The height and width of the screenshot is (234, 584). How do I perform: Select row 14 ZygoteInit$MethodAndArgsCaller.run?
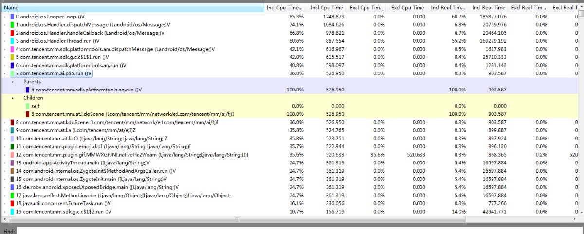(x=289, y=171)
